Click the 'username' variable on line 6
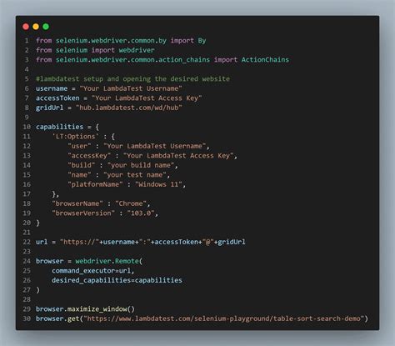Screen dimensions: 395x346 pos(52,88)
